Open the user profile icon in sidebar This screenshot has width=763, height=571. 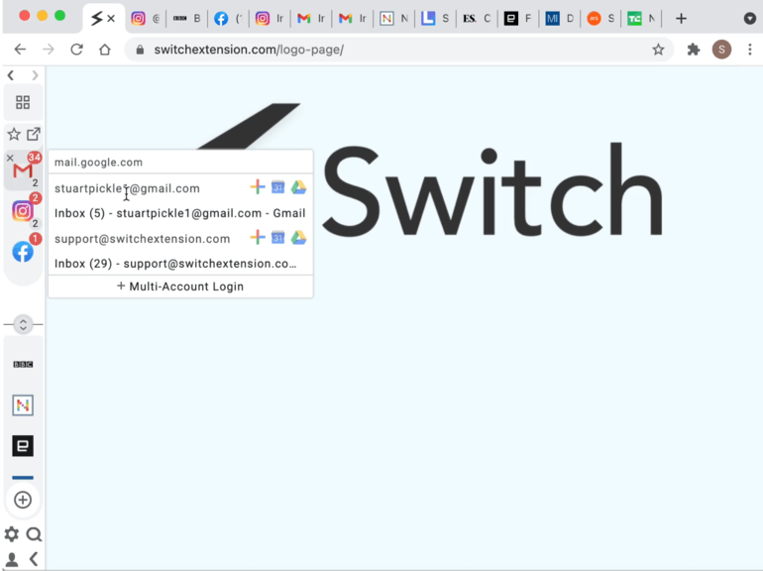pos(12,559)
